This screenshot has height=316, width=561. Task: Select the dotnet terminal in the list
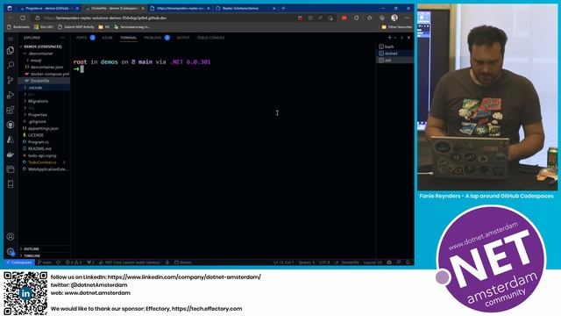click(394, 54)
